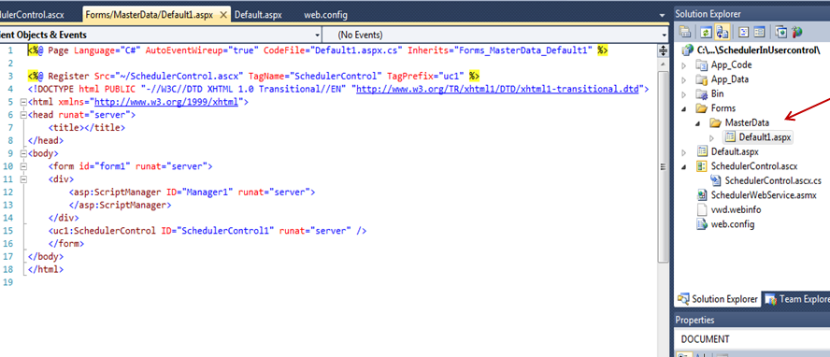The height and width of the screenshot is (357, 830).
Task: Click the title tag on line 7
Action: [x=87, y=127]
